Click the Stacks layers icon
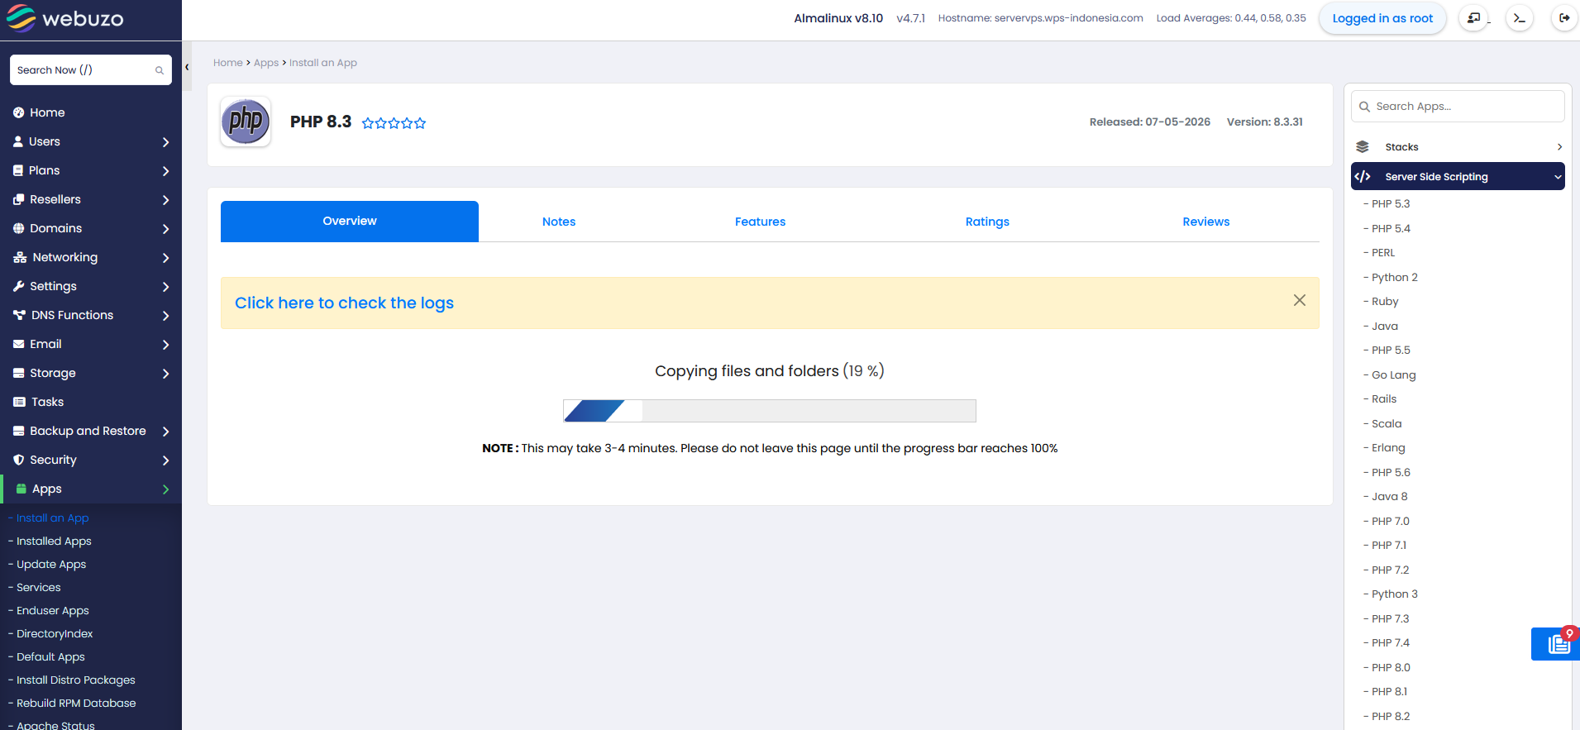The image size is (1580, 730). pyautogui.click(x=1363, y=147)
